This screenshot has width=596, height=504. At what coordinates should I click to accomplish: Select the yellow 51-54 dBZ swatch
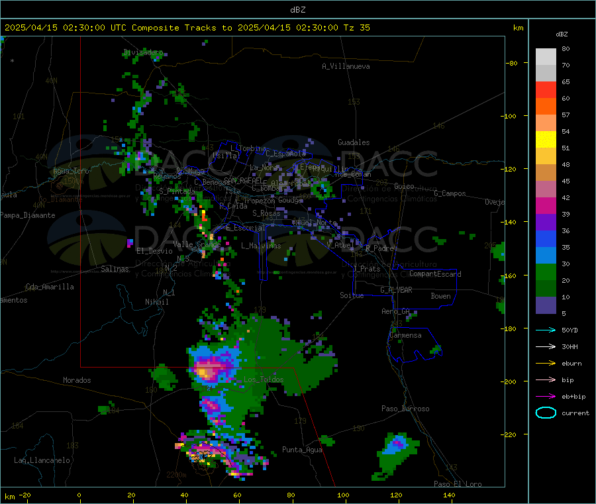(x=546, y=140)
